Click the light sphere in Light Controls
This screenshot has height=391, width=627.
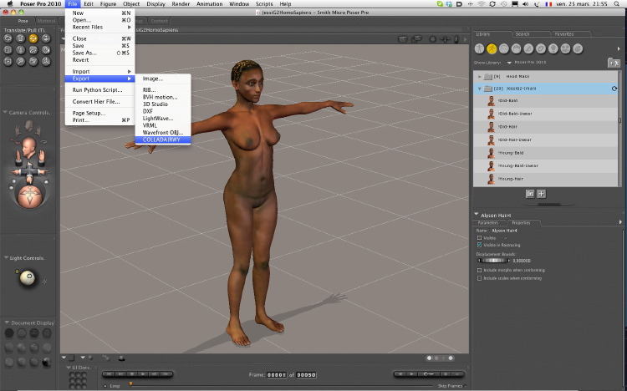(28, 278)
